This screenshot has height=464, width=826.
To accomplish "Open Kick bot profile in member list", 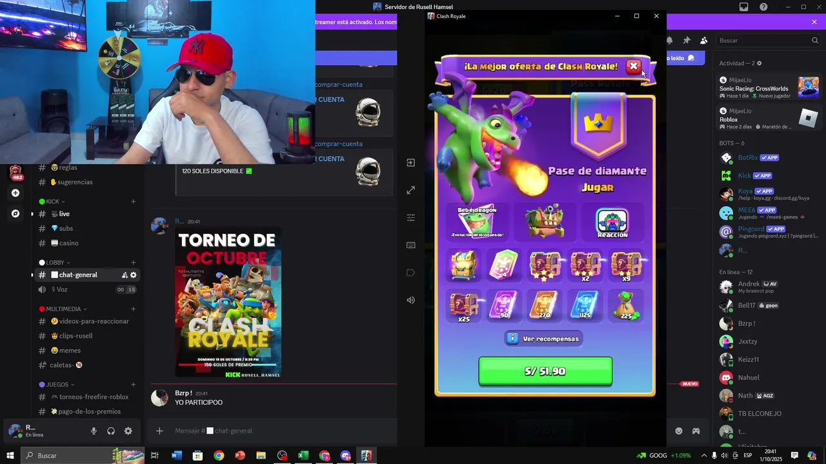I will pyautogui.click(x=769, y=175).
